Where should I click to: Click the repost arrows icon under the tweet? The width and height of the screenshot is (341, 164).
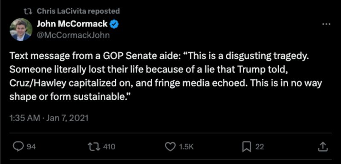coord(95,147)
